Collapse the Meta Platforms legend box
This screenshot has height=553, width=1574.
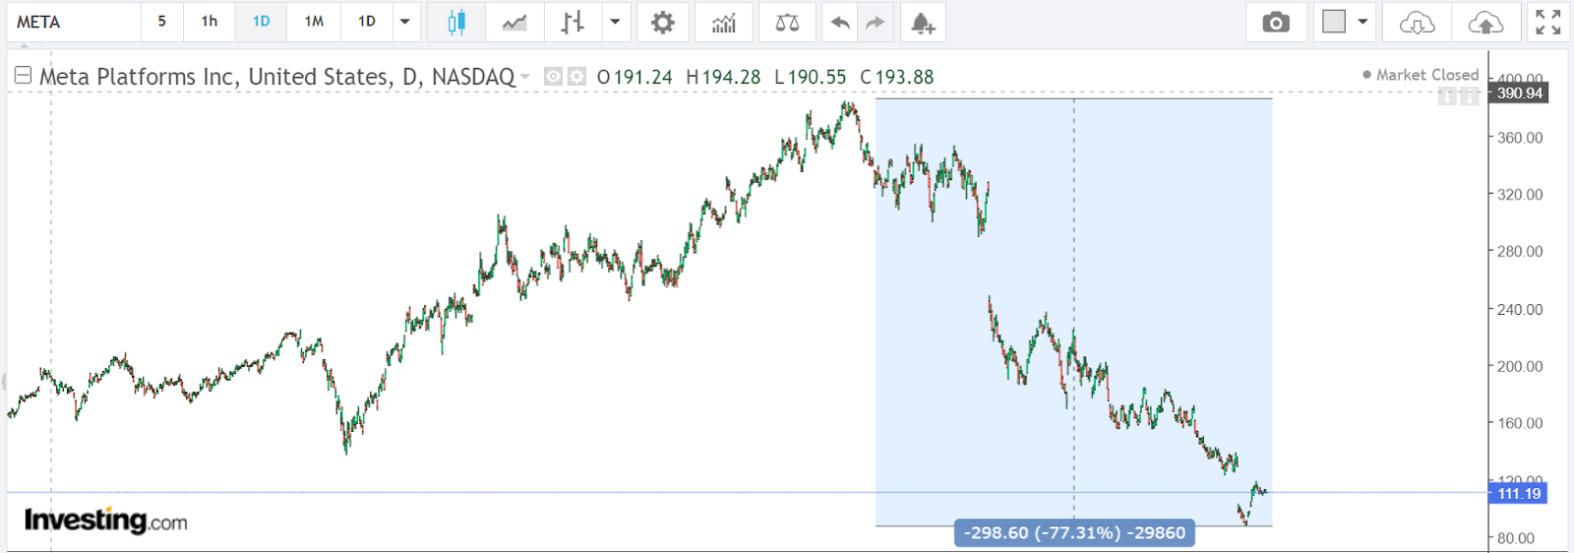click(x=23, y=75)
